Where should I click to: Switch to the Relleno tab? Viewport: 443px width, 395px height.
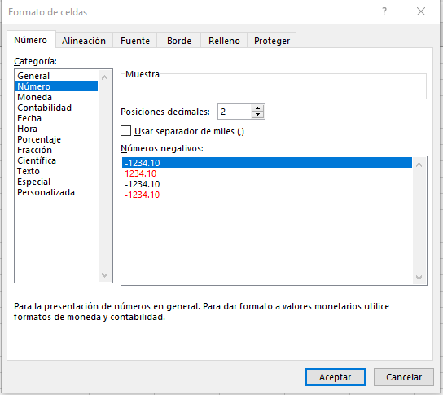coord(224,41)
